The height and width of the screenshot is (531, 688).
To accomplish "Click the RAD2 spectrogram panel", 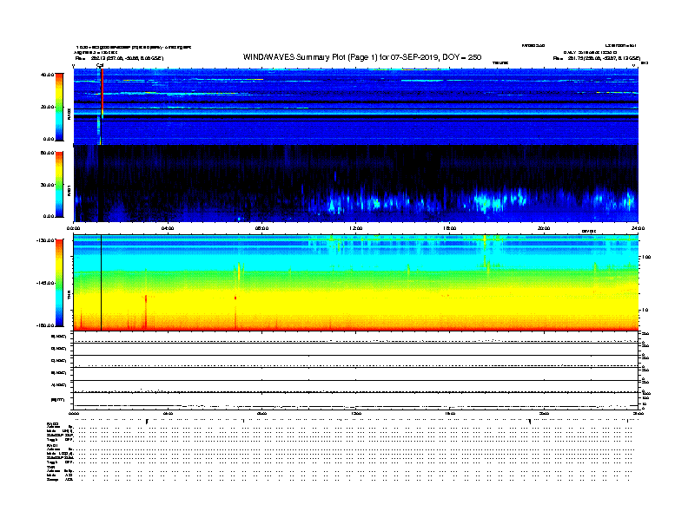I will 356,107.
